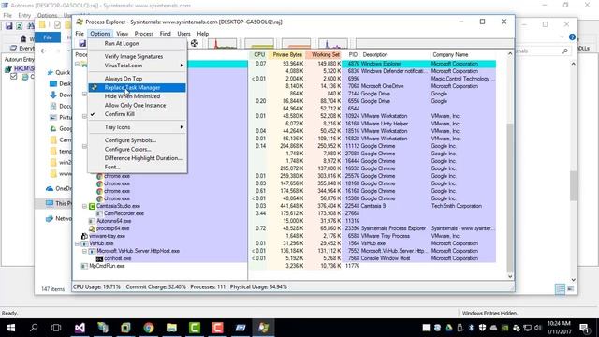Open Task View from the taskbar

pyautogui.click(x=56, y=328)
